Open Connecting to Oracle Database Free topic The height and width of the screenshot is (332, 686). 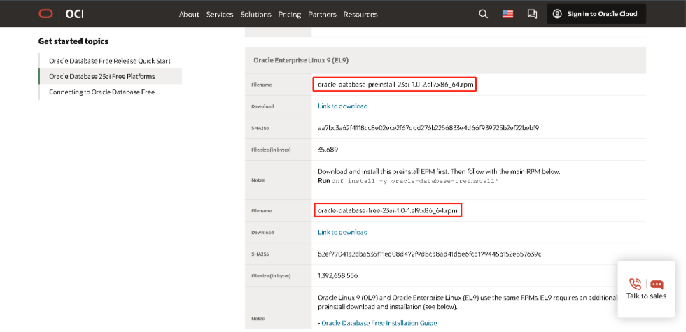tap(102, 92)
